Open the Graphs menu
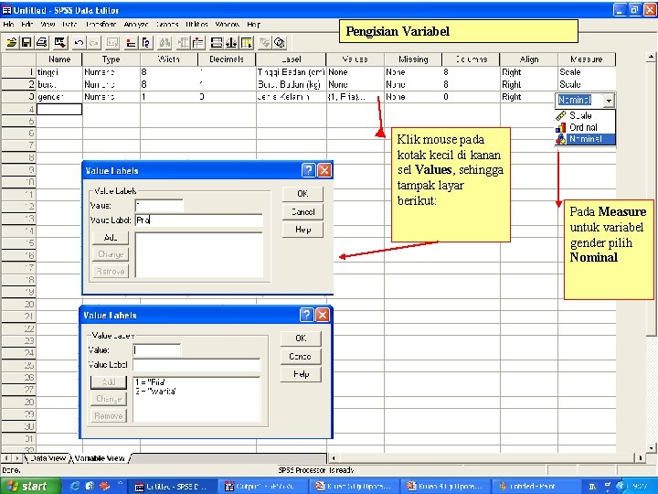 pos(167,25)
